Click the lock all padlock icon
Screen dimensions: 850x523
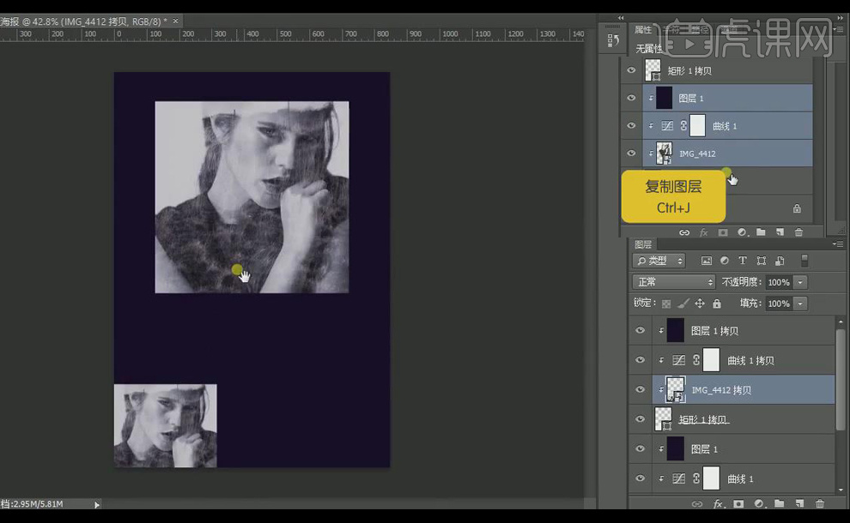(x=717, y=304)
